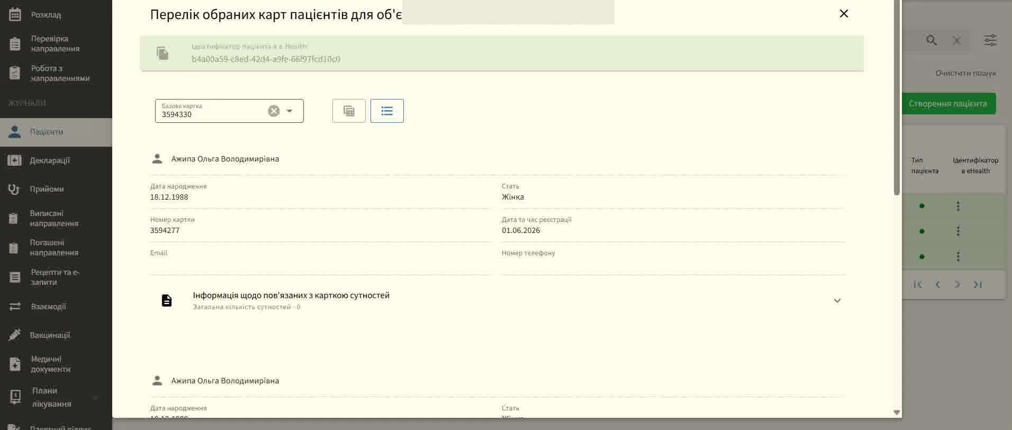Screen dimensions: 1012x430
Task: Go to first page of table
Action: point(918,285)
